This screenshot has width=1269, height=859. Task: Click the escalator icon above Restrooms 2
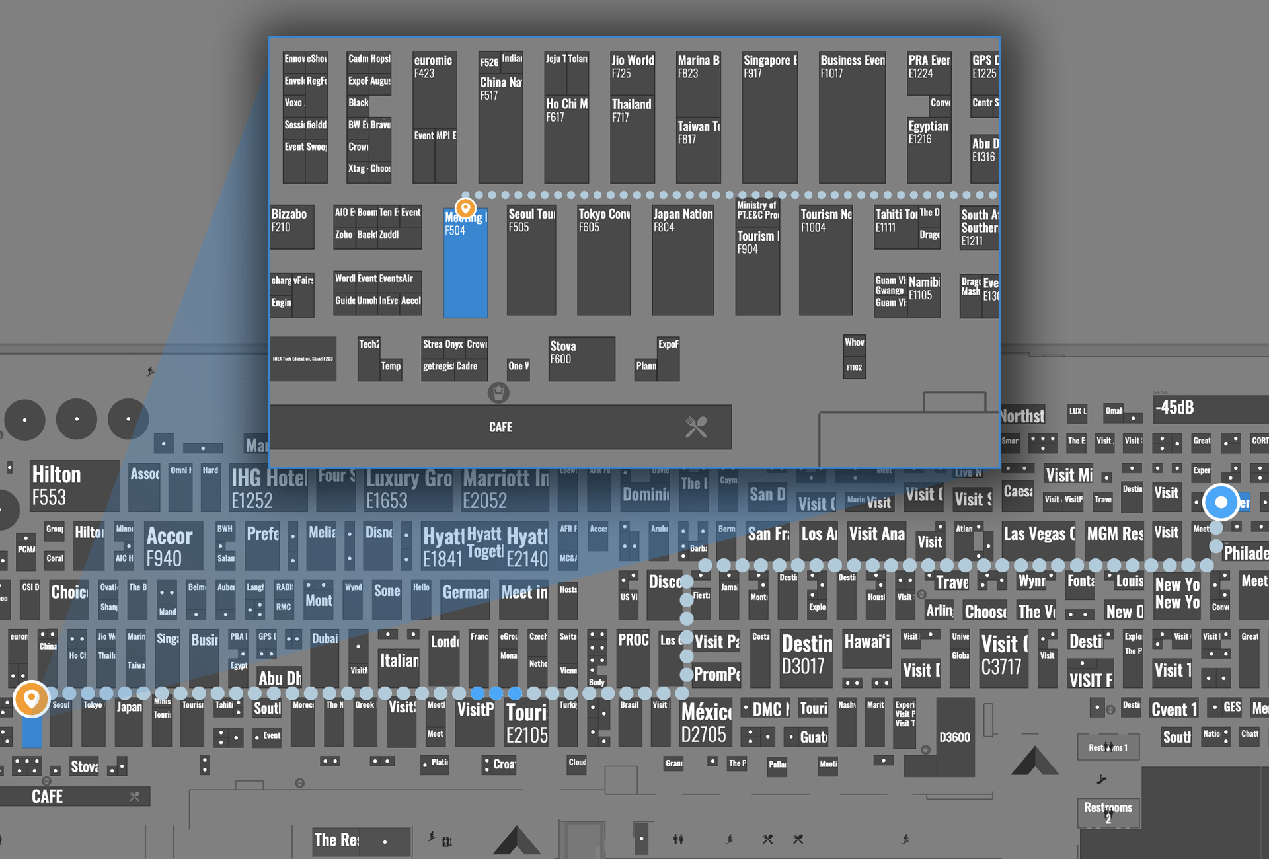click(x=1101, y=780)
